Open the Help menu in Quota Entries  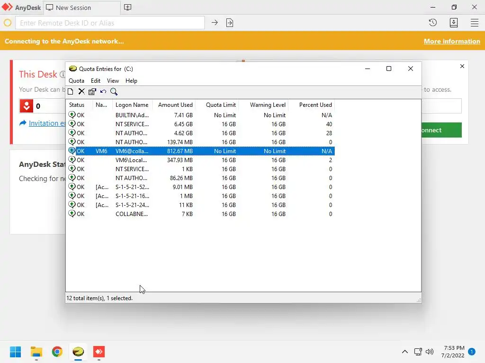(x=131, y=80)
